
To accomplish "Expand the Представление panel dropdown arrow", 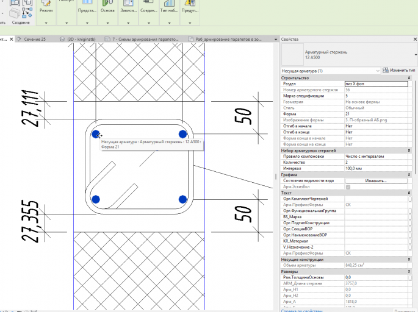I will click(87, 23).
